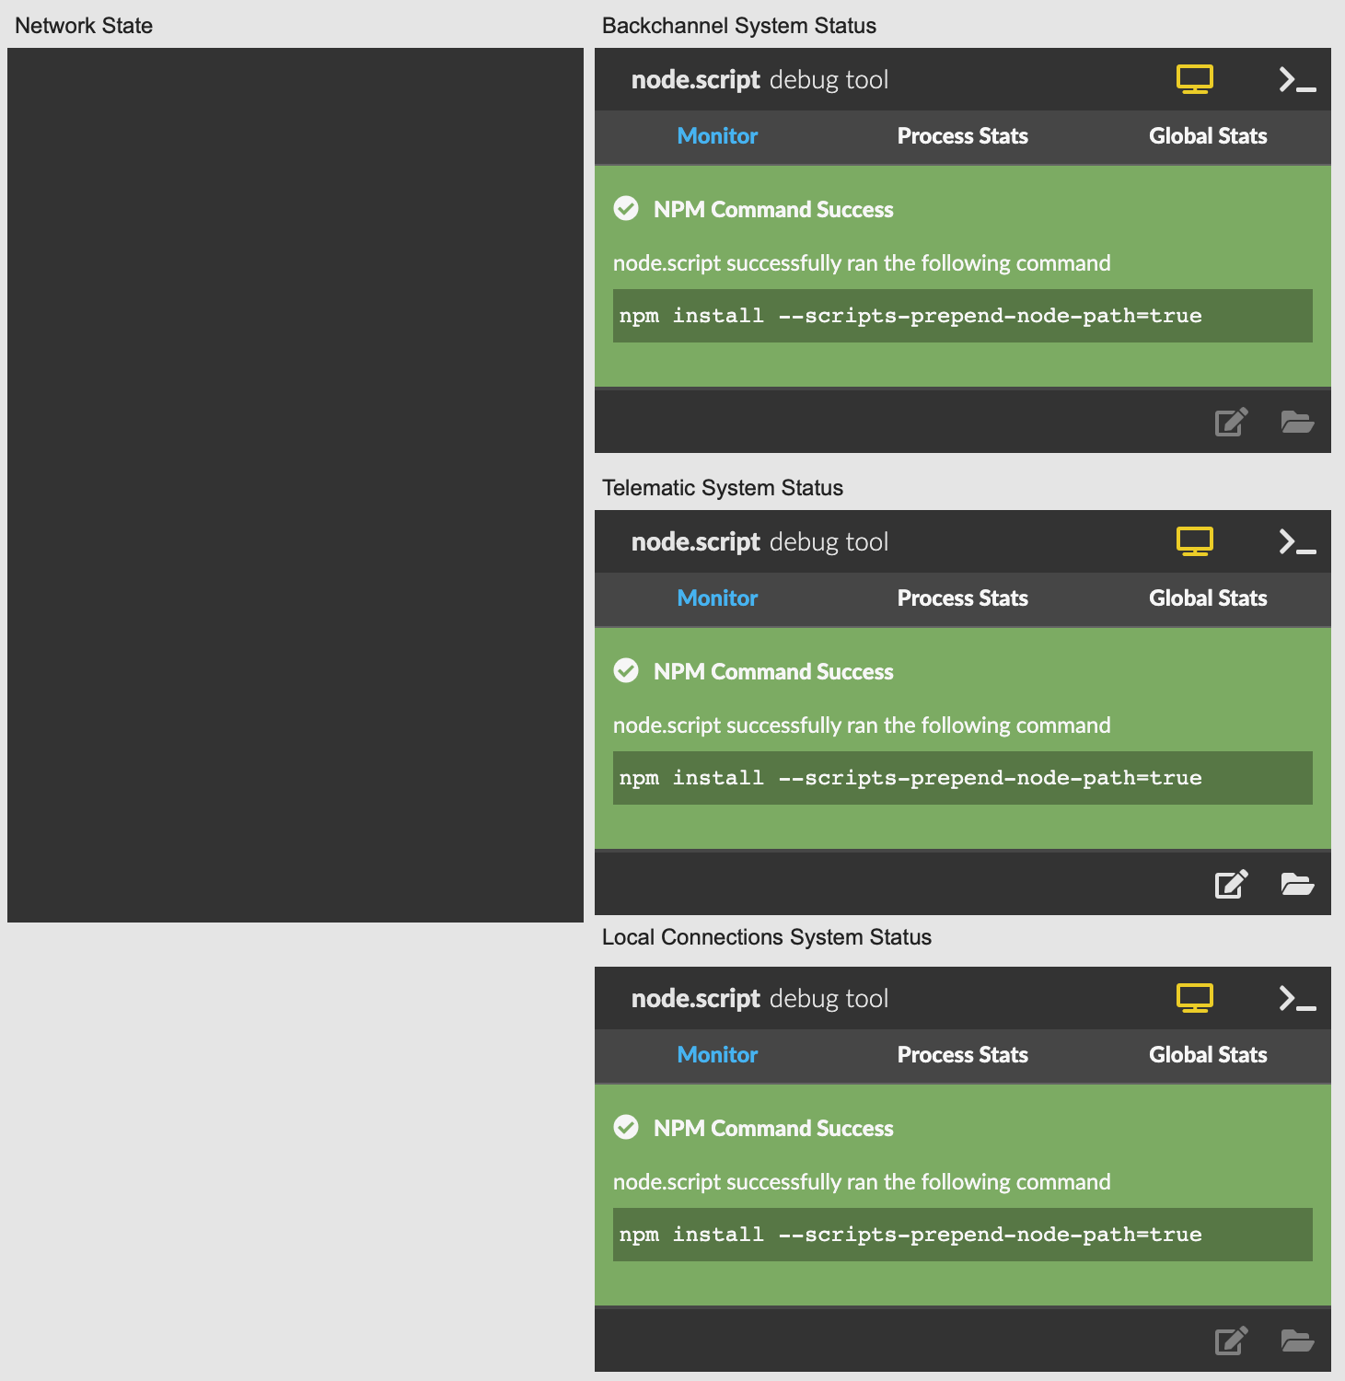This screenshot has height=1381, width=1345.
Task: Open folder icon in Telematic panel footer
Action: pyautogui.click(x=1297, y=884)
